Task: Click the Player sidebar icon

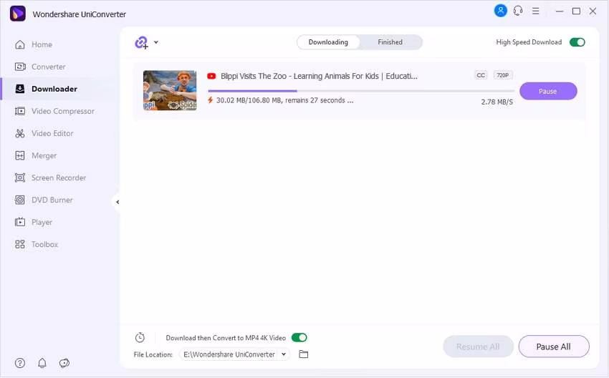Action: coord(20,222)
